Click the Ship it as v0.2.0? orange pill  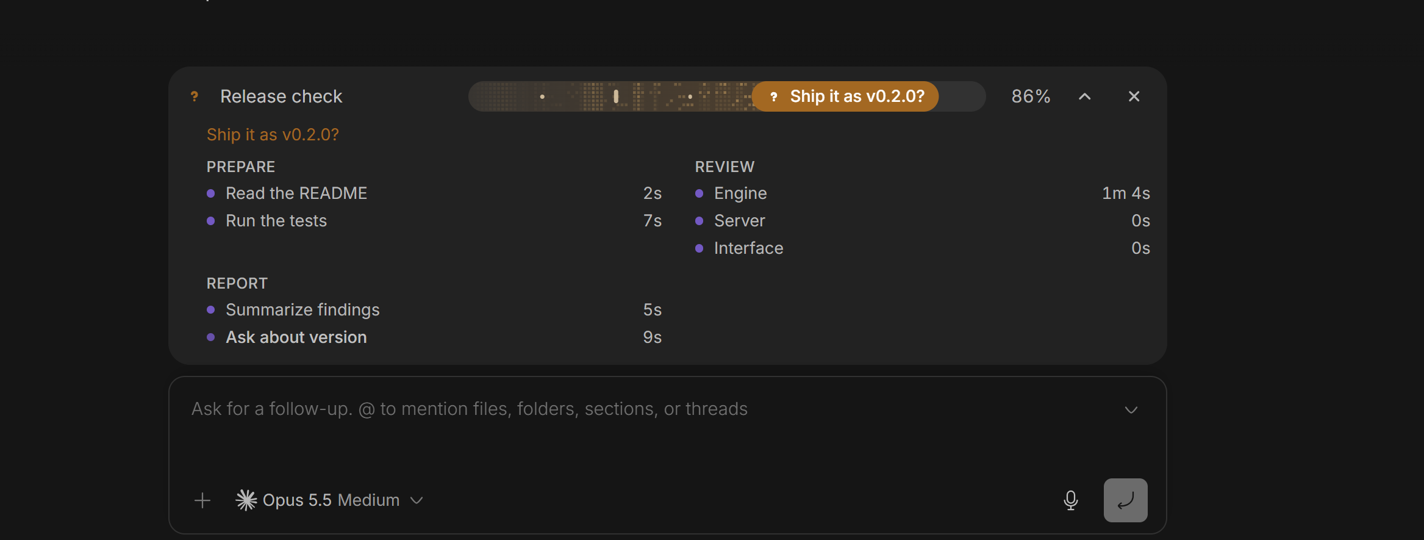click(x=845, y=96)
